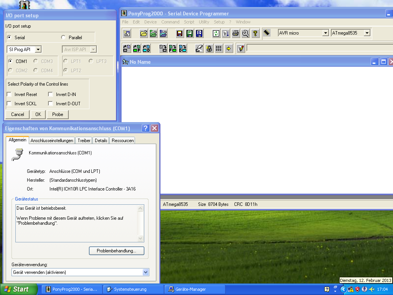Viewport: 393px width, 295px height.
Task: Switch to the Ressourcen tab
Action: 122,141
